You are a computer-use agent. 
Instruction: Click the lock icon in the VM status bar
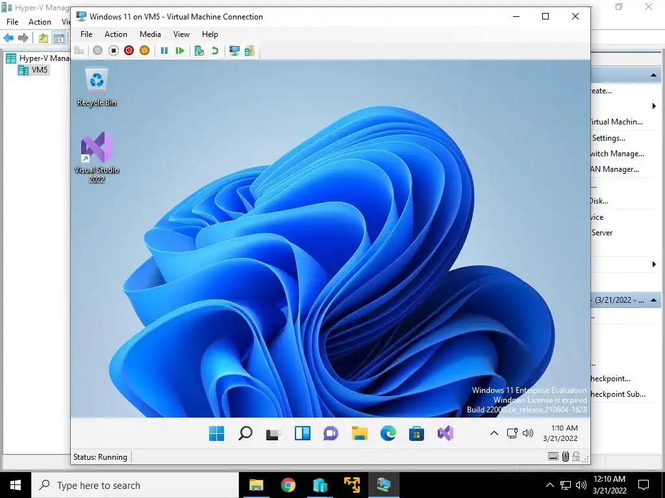(576, 456)
